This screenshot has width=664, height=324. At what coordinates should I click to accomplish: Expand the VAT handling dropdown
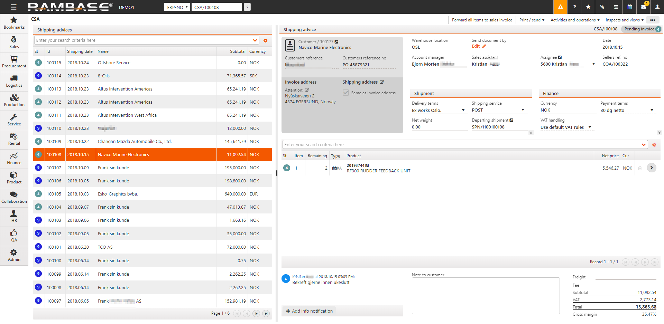[590, 127]
